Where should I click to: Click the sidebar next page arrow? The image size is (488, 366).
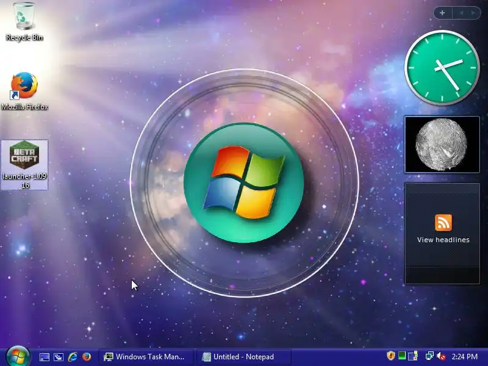(473, 13)
